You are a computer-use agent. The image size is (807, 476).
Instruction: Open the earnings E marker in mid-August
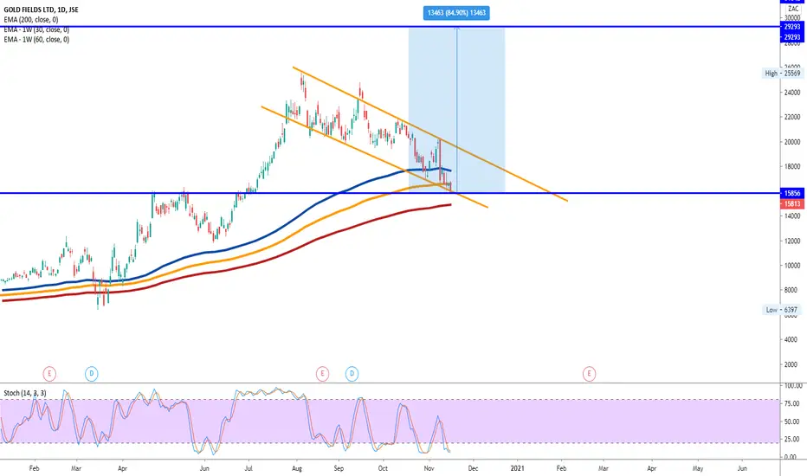322,374
